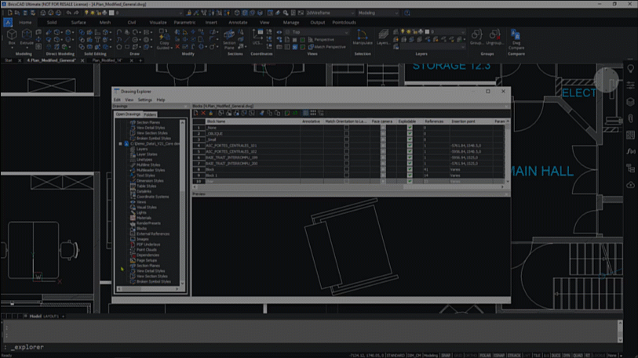Toggle Explodable checkbox for _None row
This screenshot has width=638, height=358.
click(x=410, y=128)
